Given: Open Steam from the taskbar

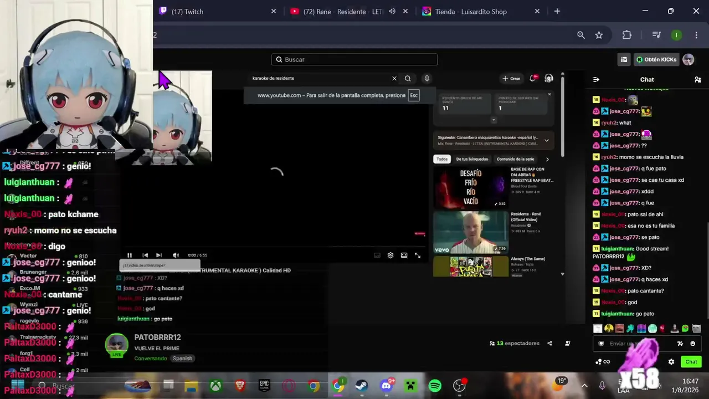Looking at the screenshot, I should [x=362, y=386].
